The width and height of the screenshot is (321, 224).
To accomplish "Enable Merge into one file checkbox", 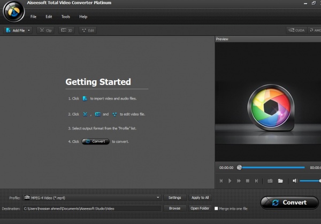I will (216, 208).
